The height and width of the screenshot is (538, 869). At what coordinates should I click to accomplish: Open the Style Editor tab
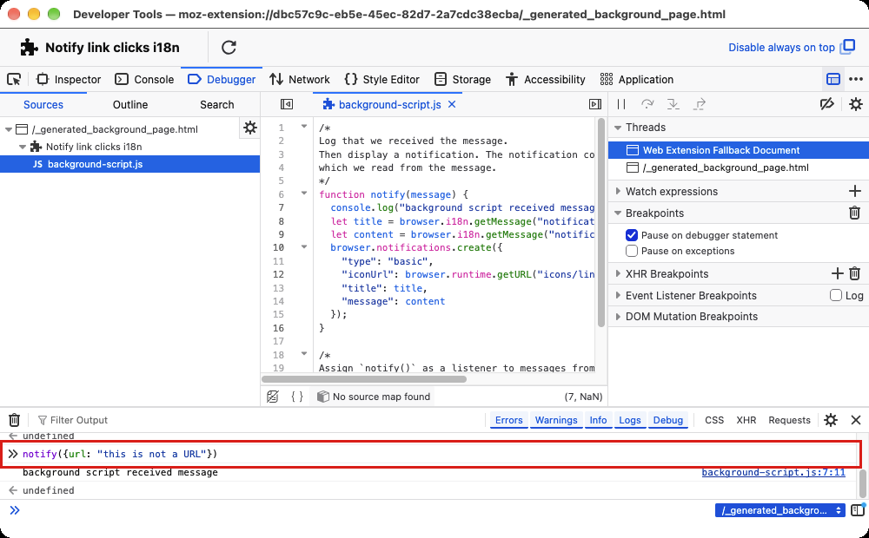381,79
